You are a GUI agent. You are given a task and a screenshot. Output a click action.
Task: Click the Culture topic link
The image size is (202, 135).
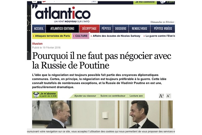pyautogui.click(x=81, y=36)
